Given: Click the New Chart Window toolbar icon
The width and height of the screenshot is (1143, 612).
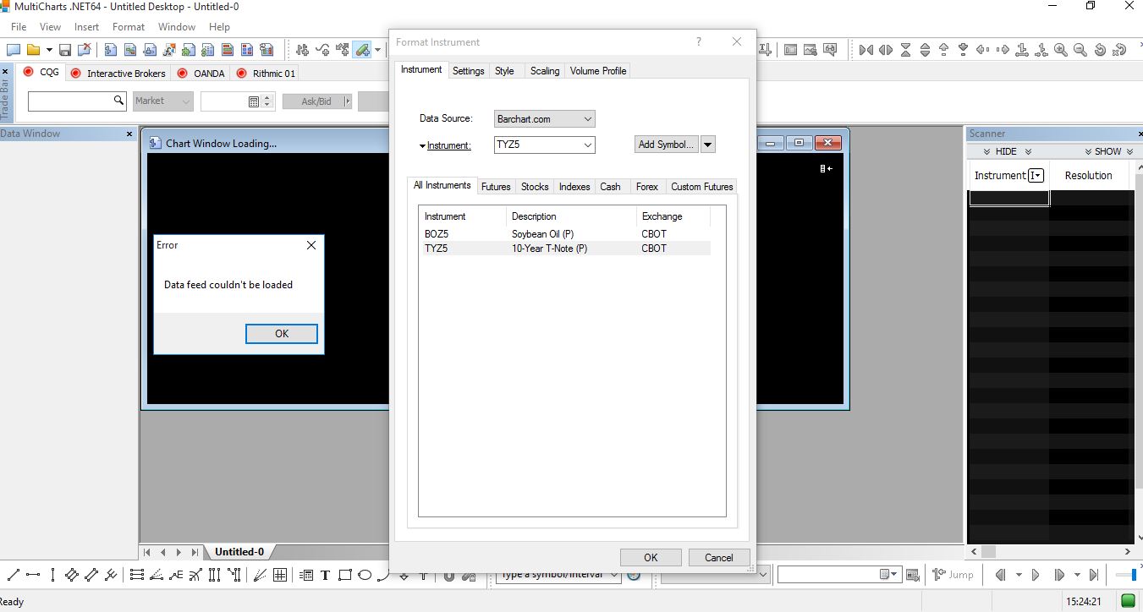Looking at the screenshot, I should (x=111, y=50).
